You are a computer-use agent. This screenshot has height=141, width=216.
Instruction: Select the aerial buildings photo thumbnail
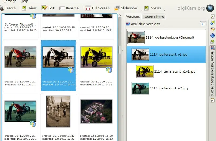click(96, 111)
